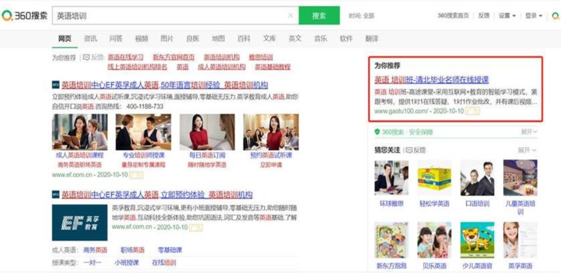561x273 pixels.
Task: Switch to the 良医 tab
Action: (193, 39)
